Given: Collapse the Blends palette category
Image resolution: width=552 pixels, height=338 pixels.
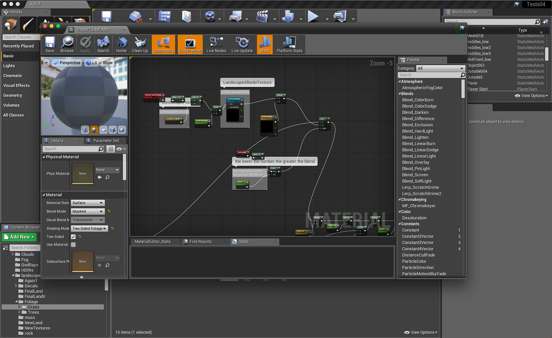Looking at the screenshot, I should click(400, 94).
